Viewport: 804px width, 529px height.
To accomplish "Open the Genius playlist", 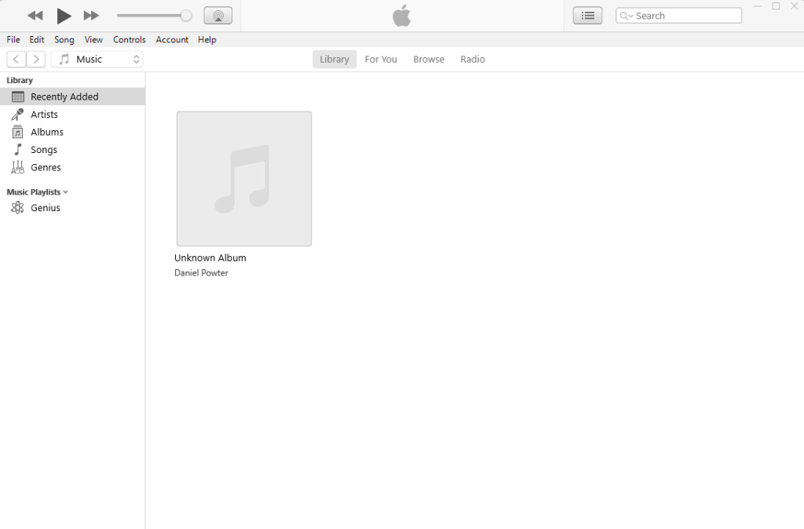I will tap(45, 207).
